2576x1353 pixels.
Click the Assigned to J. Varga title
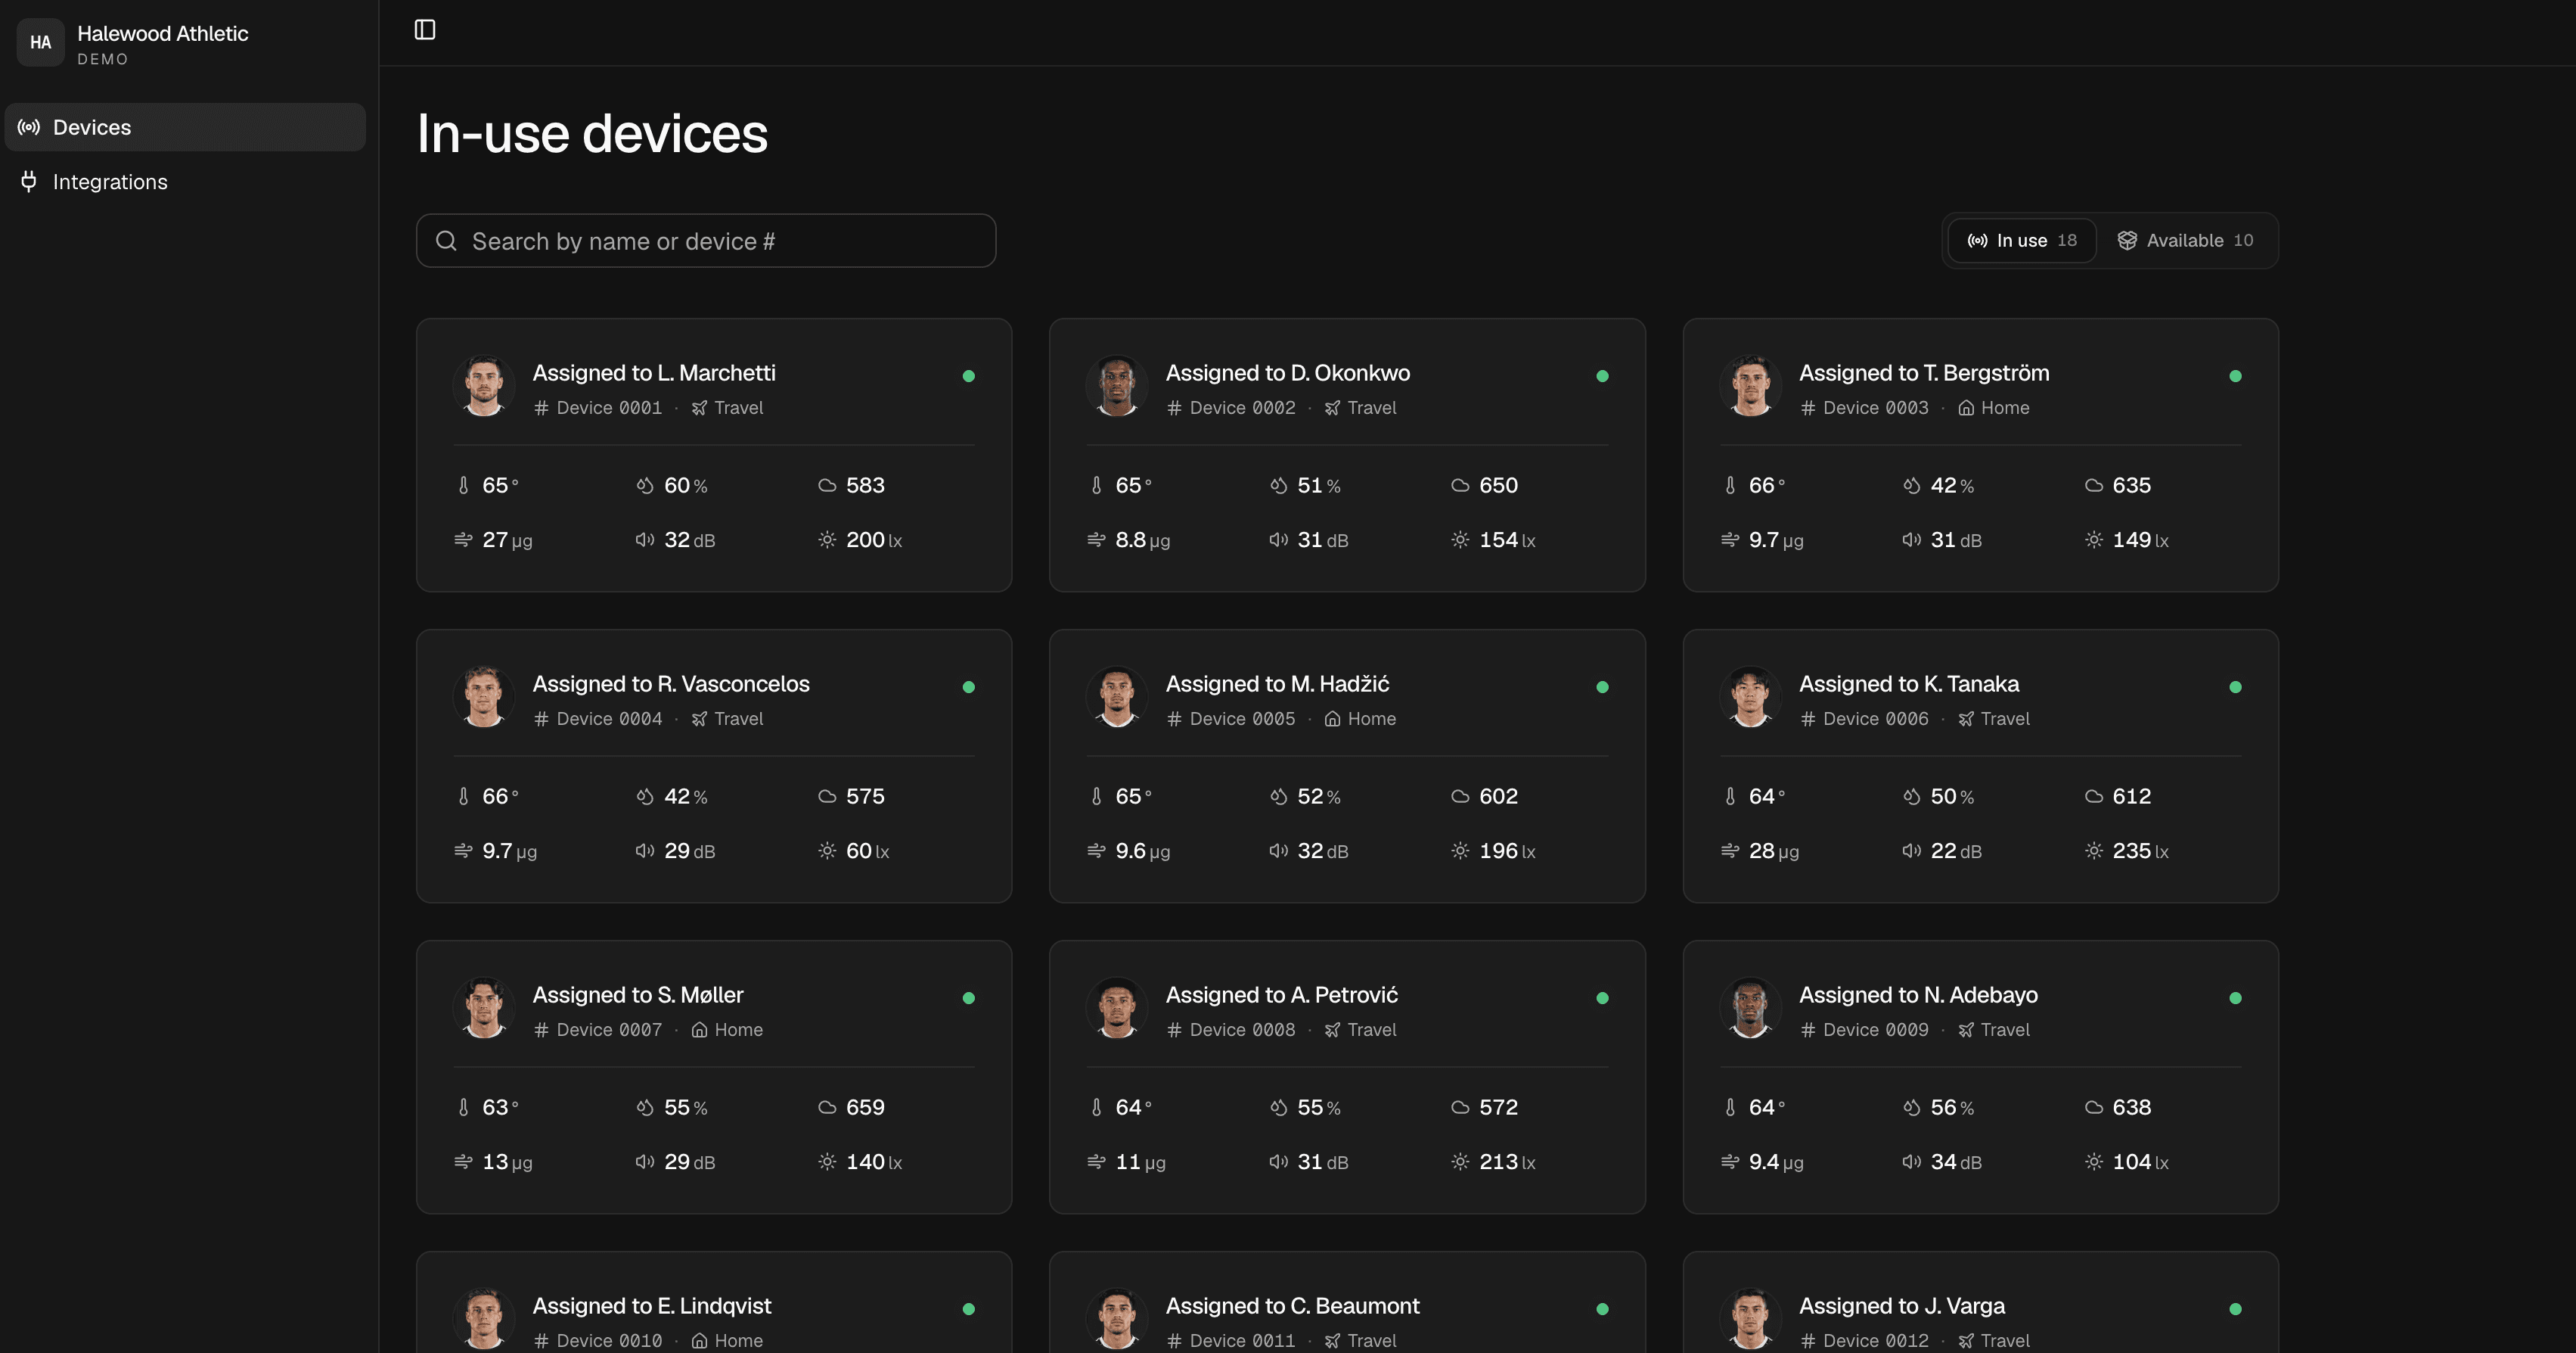(x=1902, y=1306)
